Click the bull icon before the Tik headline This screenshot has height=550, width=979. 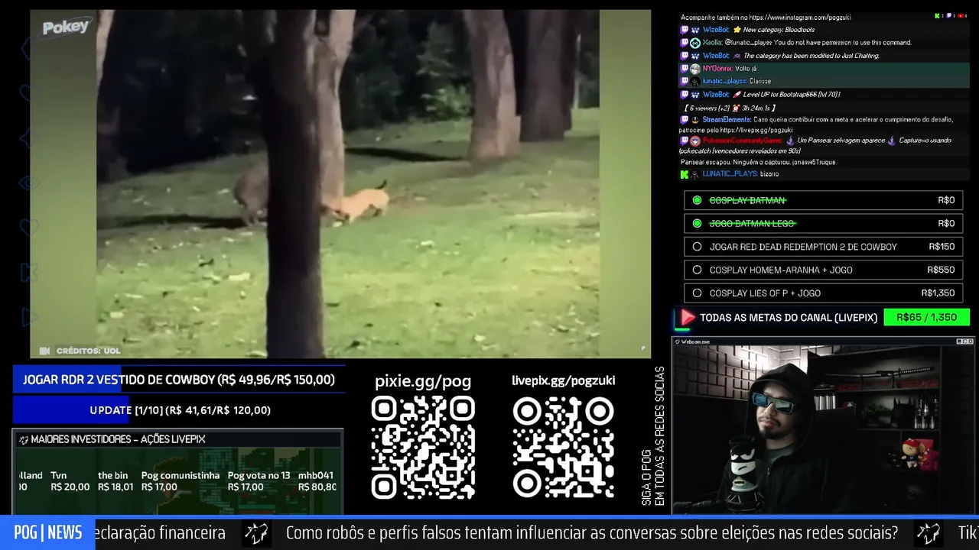pos(929,533)
